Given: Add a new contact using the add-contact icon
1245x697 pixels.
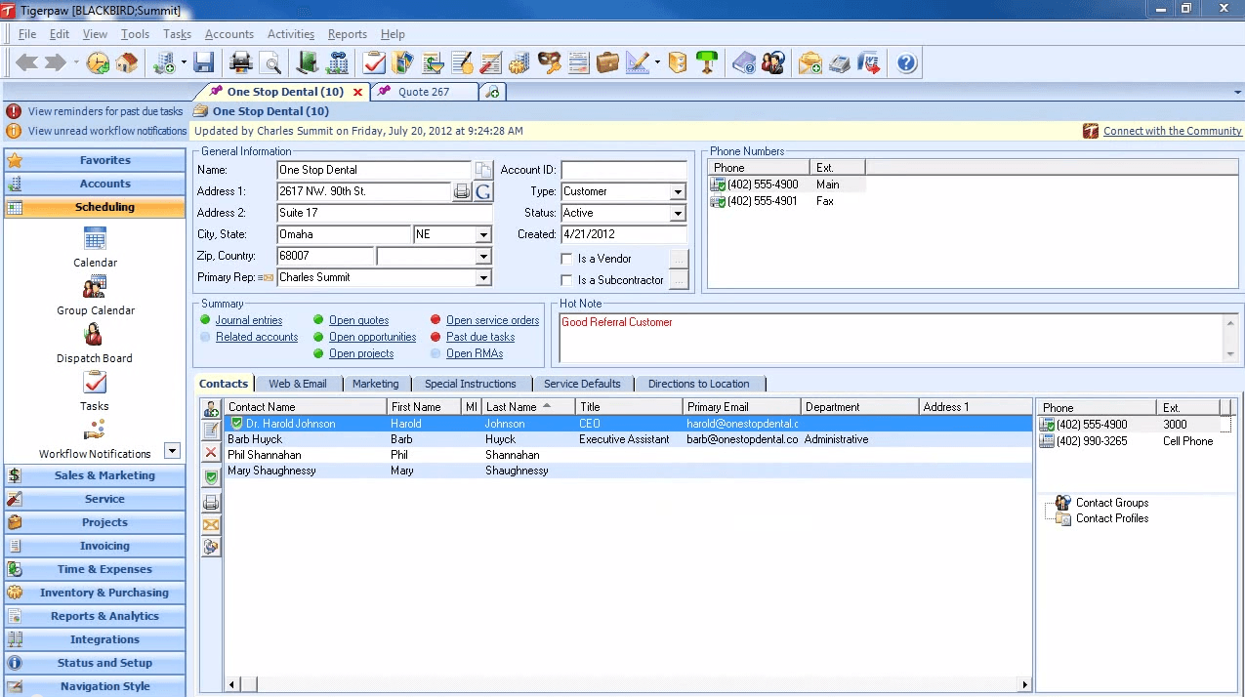Looking at the screenshot, I should 211,408.
